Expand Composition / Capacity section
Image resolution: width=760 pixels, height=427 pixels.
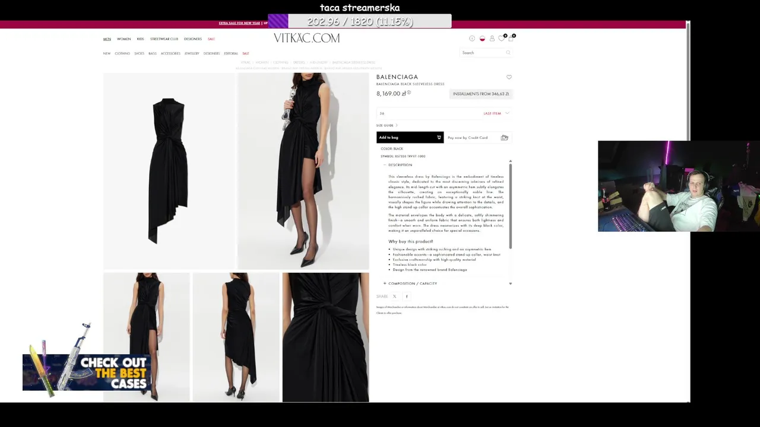(x=410, y=283)
